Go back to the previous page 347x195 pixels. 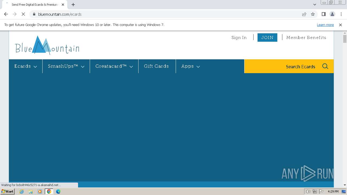(6, 14)
